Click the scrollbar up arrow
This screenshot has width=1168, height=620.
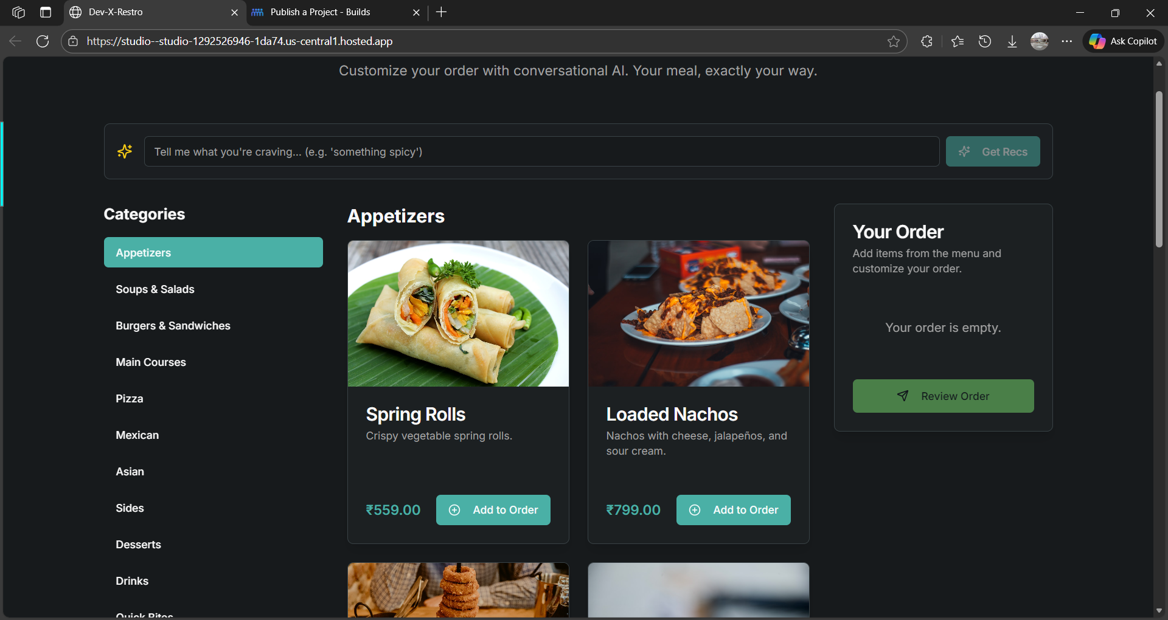coord(1159,63)
